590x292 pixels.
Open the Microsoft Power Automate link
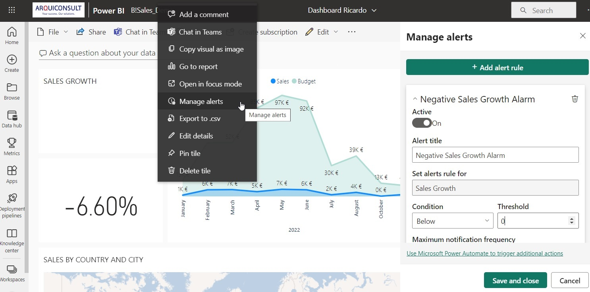tap(484, 254)
